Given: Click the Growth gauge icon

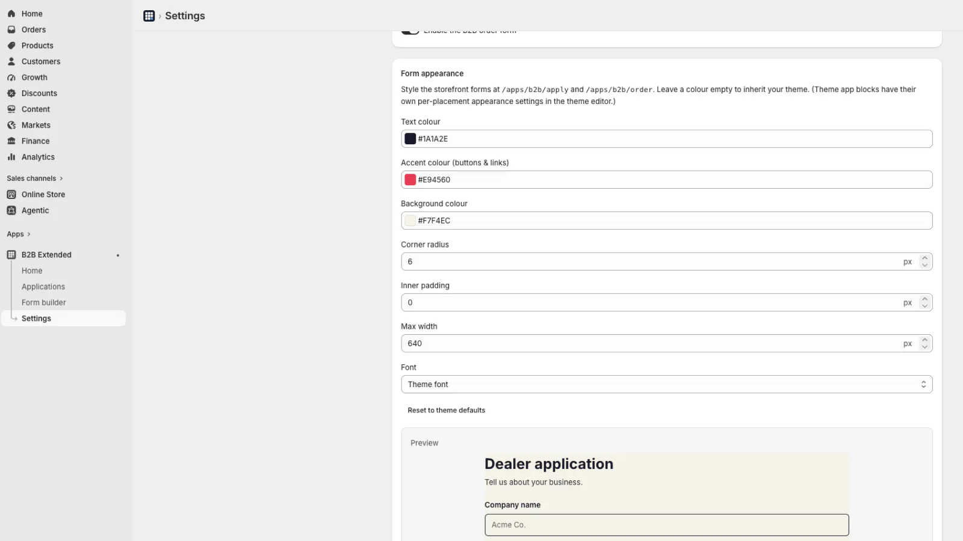Looking at the screenshot, I should point(11,78).
